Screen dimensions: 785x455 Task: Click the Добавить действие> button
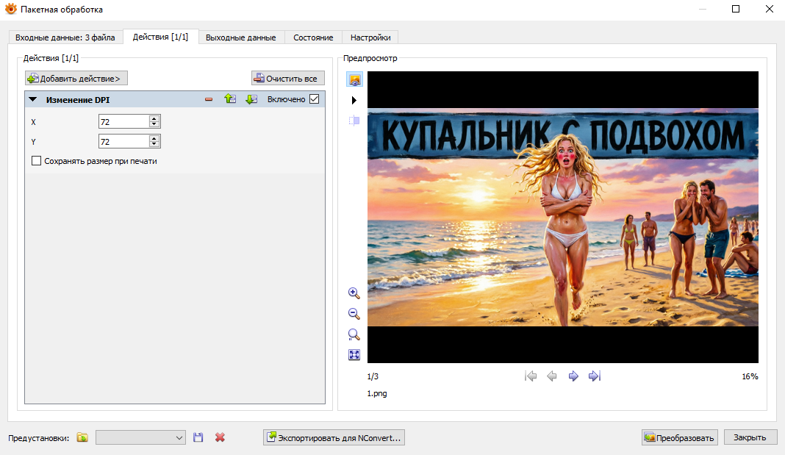(76, 78)
